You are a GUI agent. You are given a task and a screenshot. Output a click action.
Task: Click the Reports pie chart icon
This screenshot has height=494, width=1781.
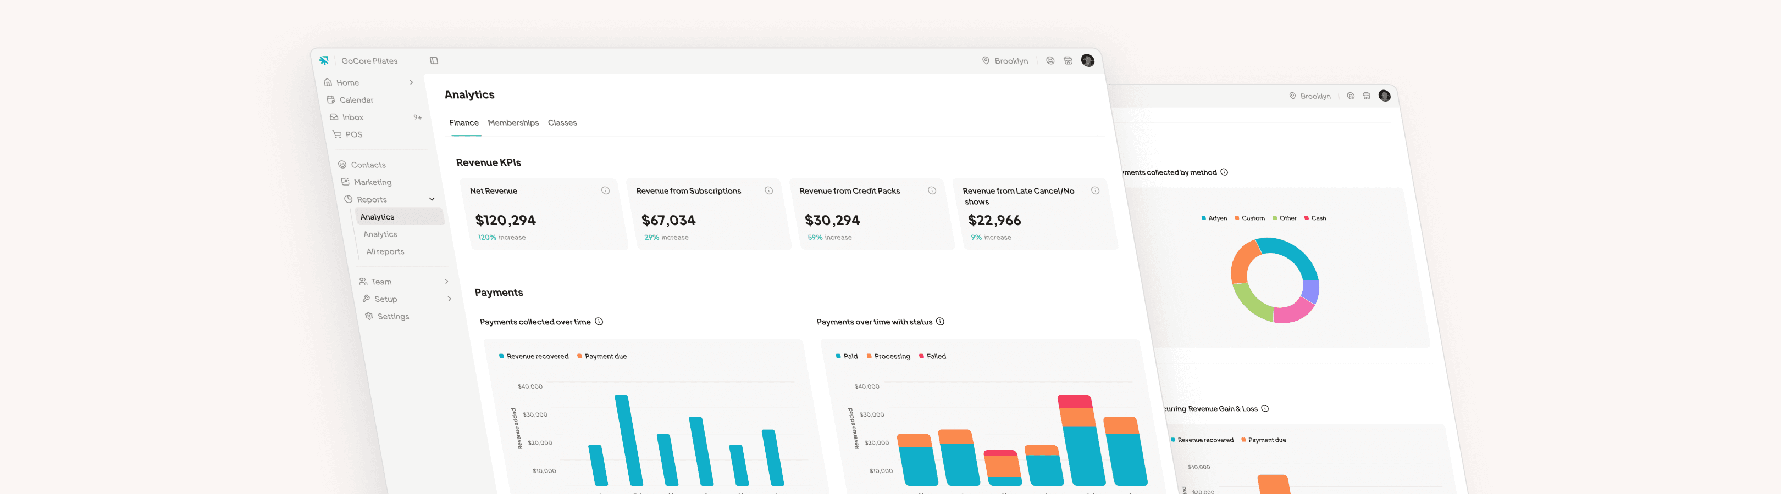(x=349, y=199)
